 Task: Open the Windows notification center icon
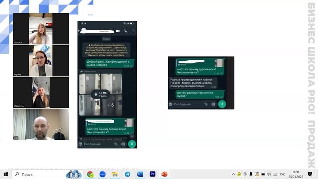310,174
